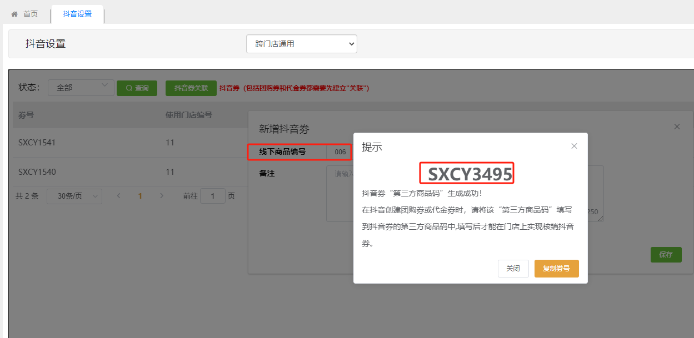Click the 抖音设置 page heading
This screenshot has width=694, height=338.
[46, 44]
